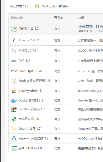Open IP配置工具 1.2 entry

29,29
